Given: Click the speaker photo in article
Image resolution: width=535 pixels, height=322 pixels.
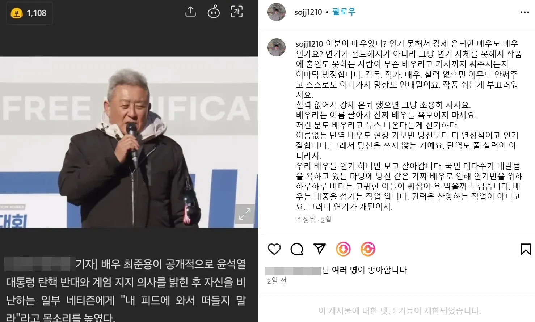Looking at the screenshot, I should tap(129, 142).
